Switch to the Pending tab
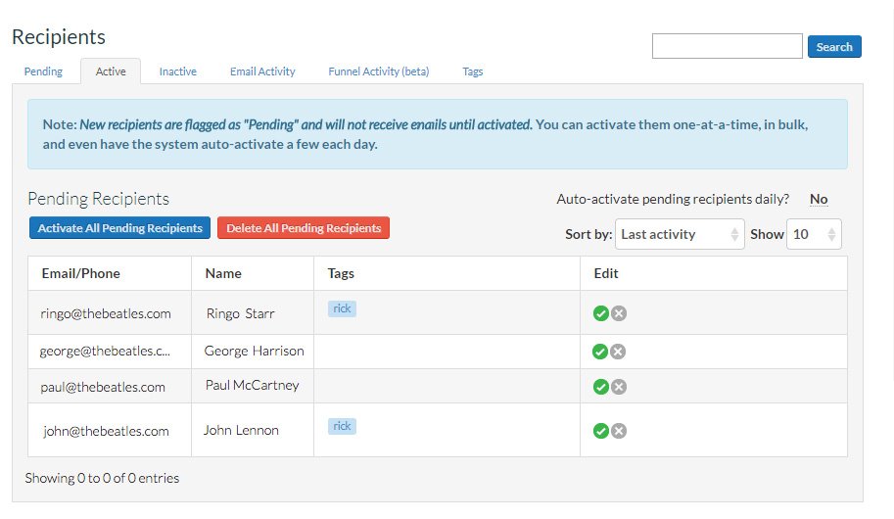Viewport: 894px width, 519px height. click(43, 71)
